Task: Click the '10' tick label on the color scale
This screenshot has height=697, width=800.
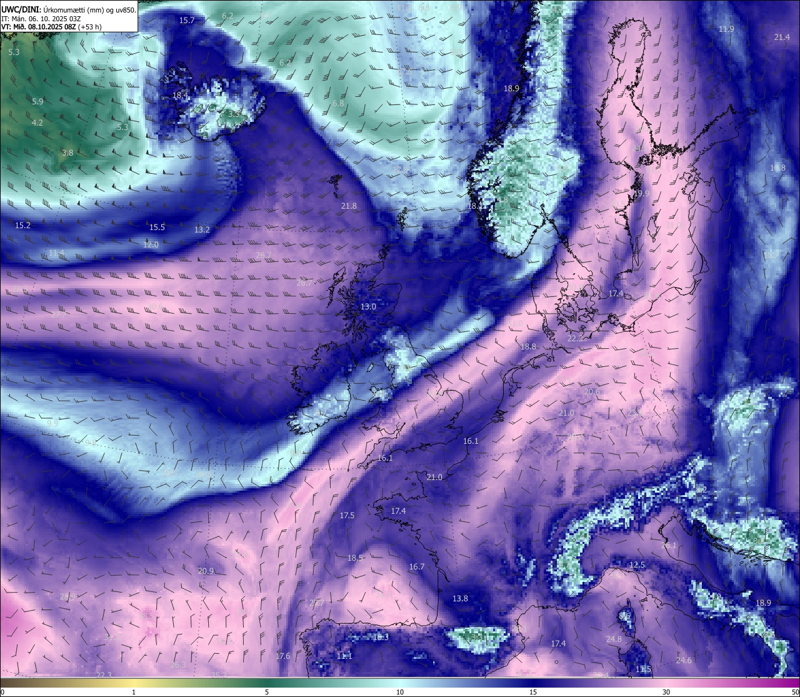Action: click(x=400, y=692)
